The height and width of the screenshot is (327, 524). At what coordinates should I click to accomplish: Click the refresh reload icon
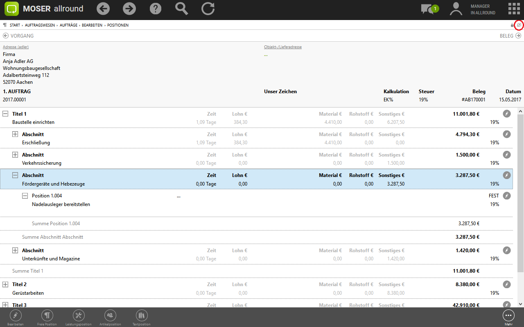tap(208, 9)
